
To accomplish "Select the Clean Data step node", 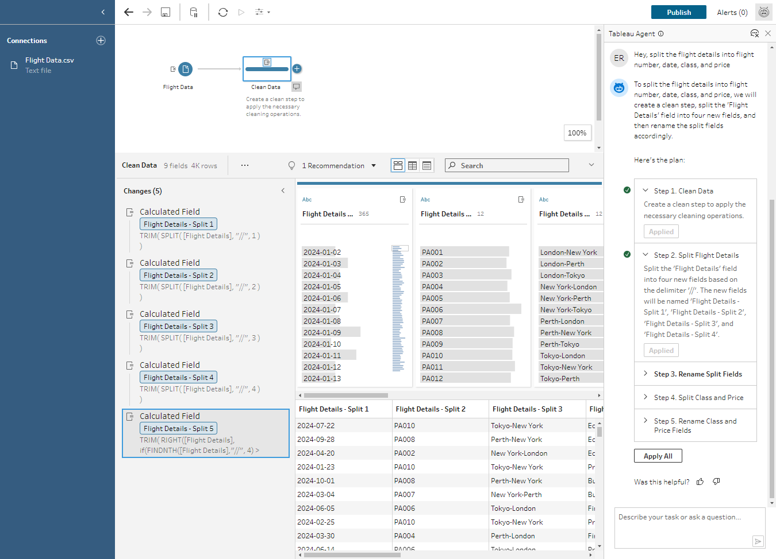I will coord(267,69).
